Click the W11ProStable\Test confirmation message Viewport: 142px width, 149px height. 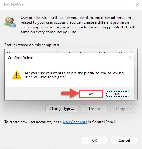(x=74, y=75)
